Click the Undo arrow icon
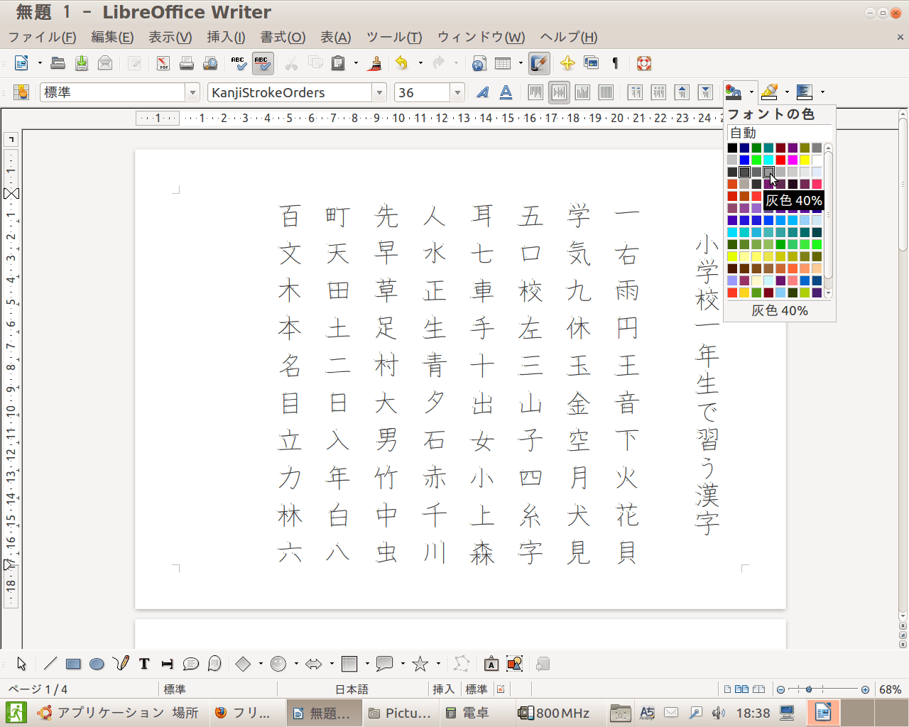Image resolution: width=909 pixels, height=727 pixels. tap(402, 63)
